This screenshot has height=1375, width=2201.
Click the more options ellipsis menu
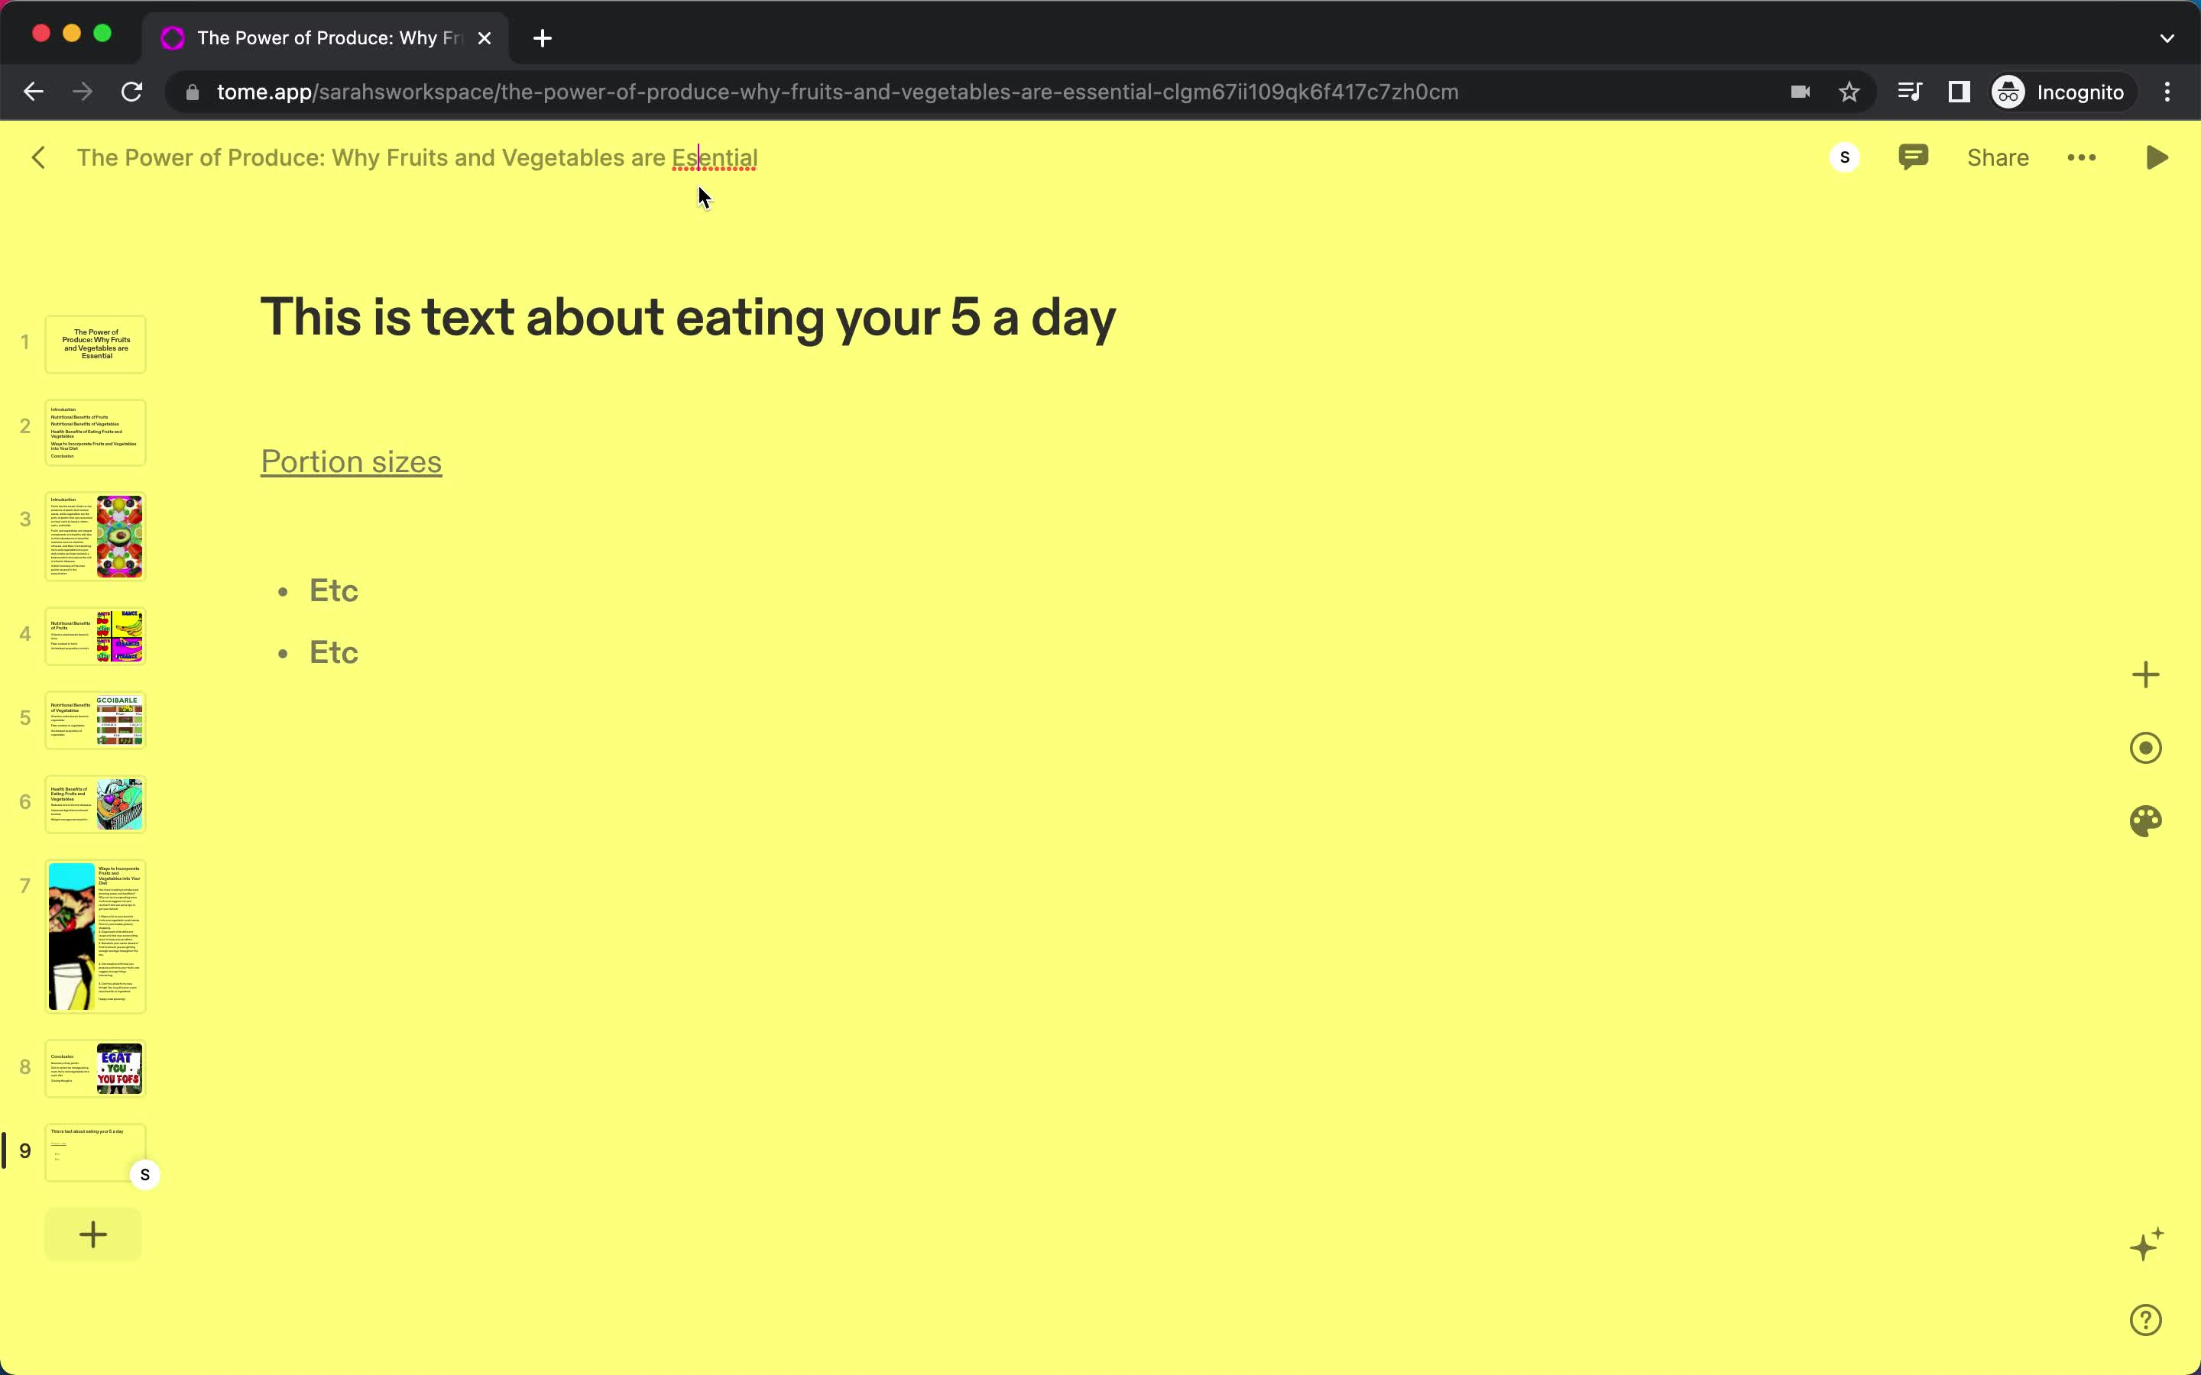[x=2080, y=157]
